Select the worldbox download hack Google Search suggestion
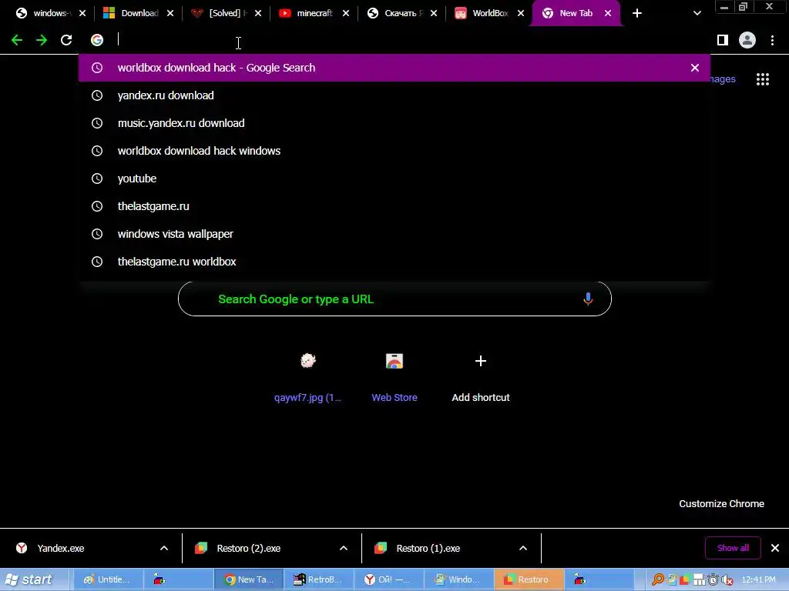 [394, 68]
